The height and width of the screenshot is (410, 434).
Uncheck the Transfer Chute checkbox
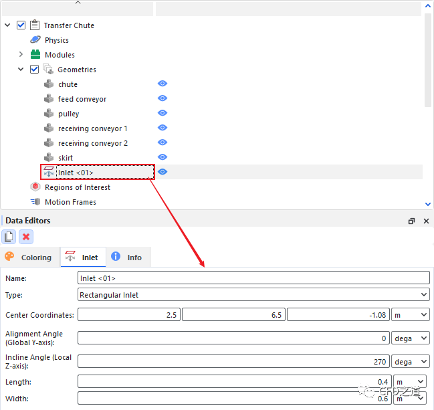(21, 25)
